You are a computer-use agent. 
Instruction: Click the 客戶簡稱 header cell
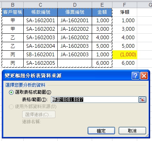click(x=13, y=12)
